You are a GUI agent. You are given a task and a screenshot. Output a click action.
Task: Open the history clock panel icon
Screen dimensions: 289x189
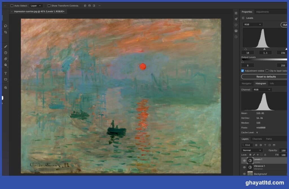click(x=236, y=37)
